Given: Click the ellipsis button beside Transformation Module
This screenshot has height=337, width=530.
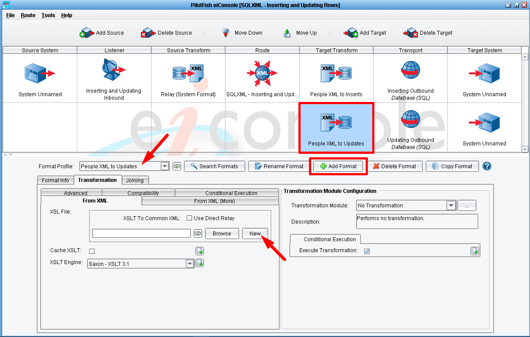Looking at the screenshot, I should point(467,205).
